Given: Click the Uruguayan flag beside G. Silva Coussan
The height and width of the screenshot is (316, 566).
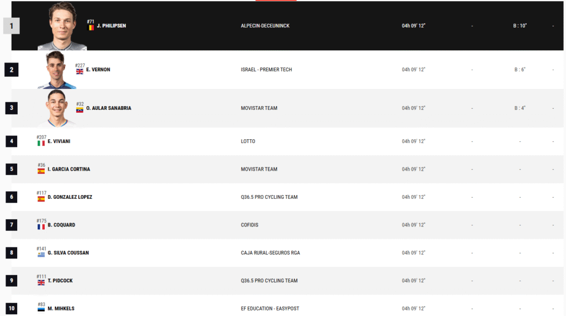Looking at the screenshot, I should [41, 255].
